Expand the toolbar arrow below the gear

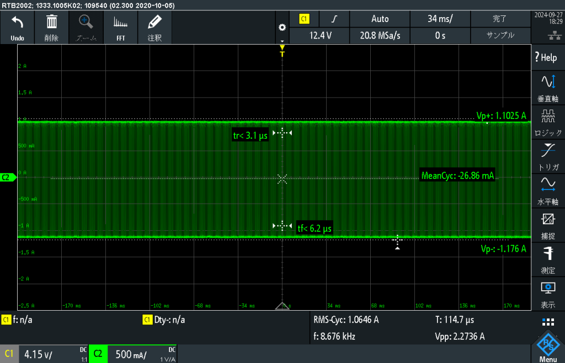tap(282, 41)
